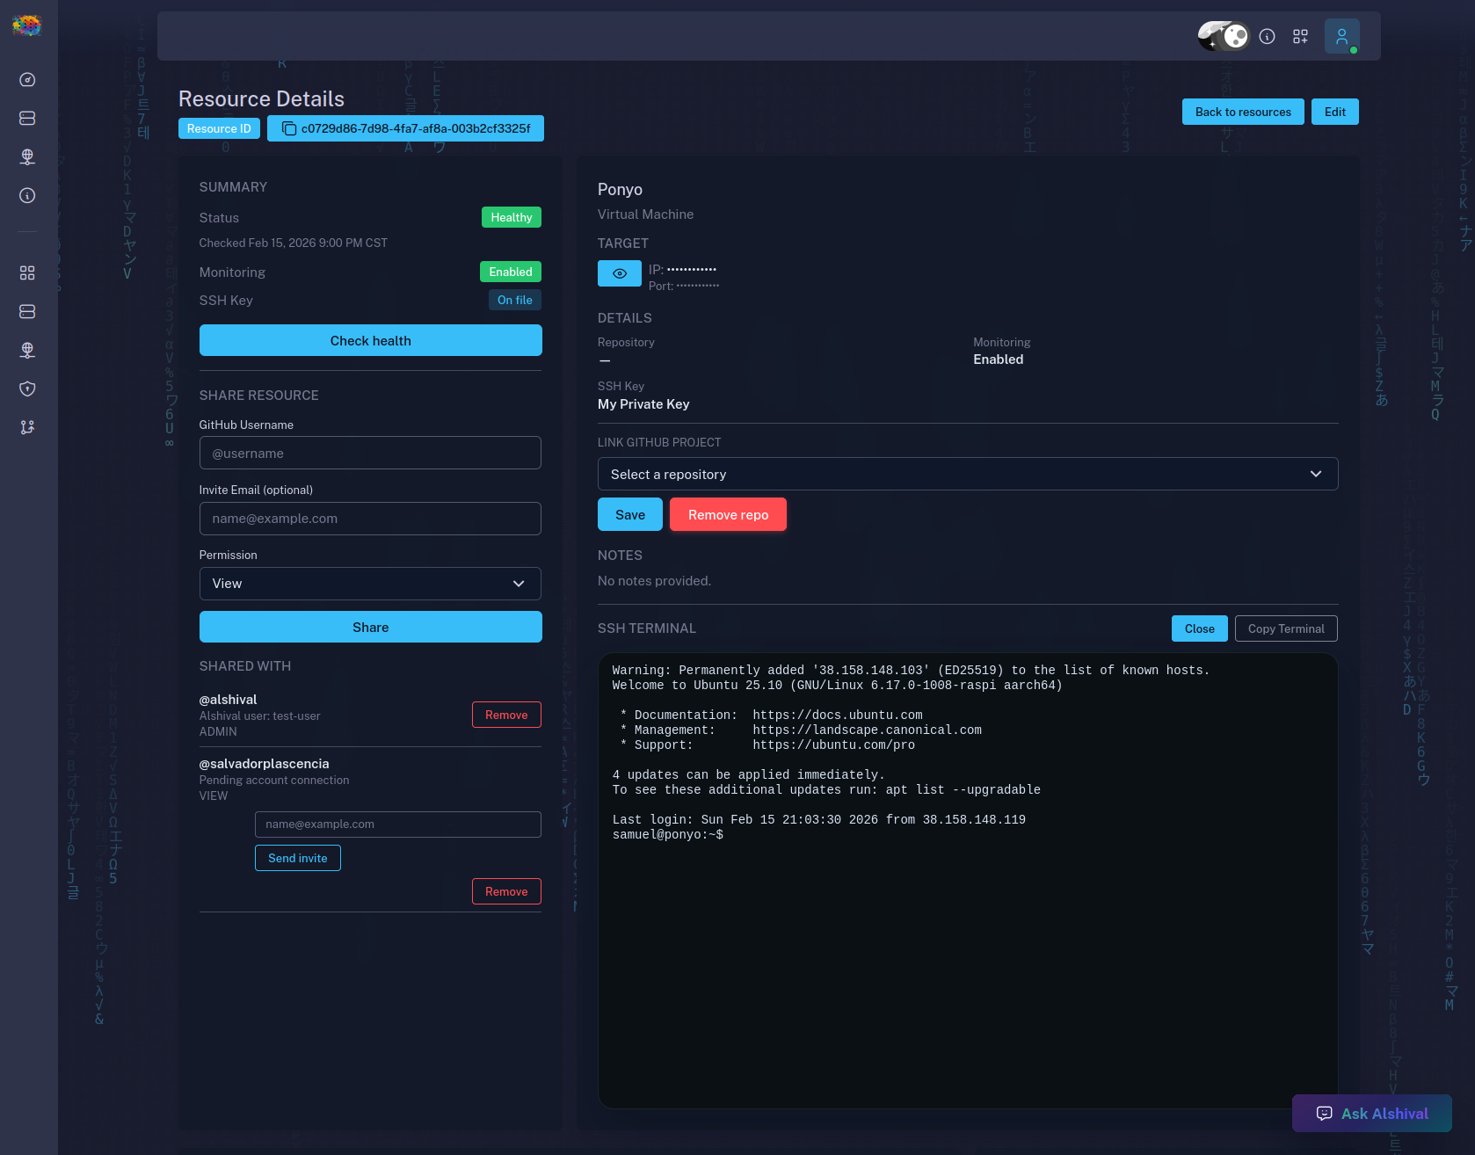Toggle the dark mode moon switch

1223,36
